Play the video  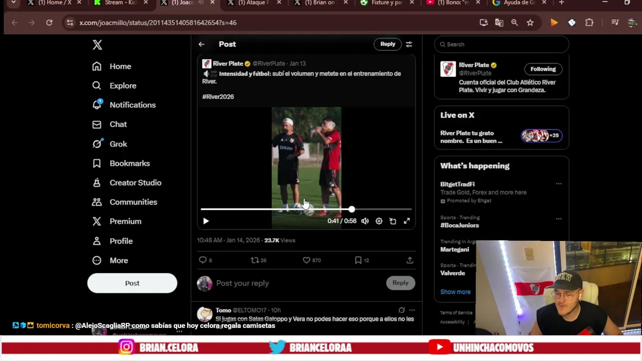206,221
